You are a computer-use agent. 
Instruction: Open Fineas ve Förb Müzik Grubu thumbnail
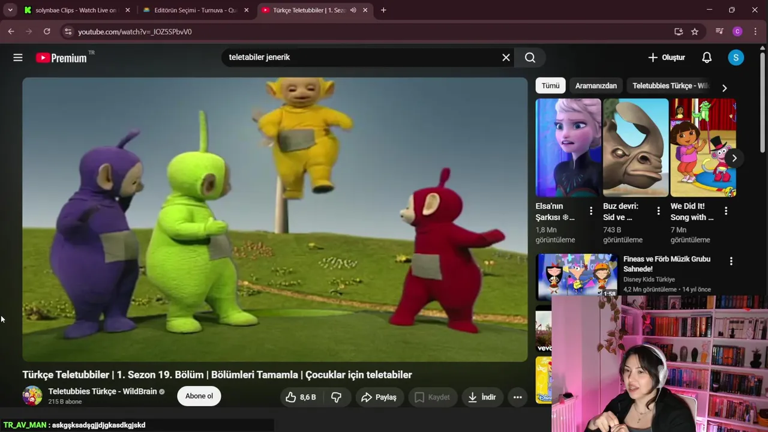(x=577, y=275)
